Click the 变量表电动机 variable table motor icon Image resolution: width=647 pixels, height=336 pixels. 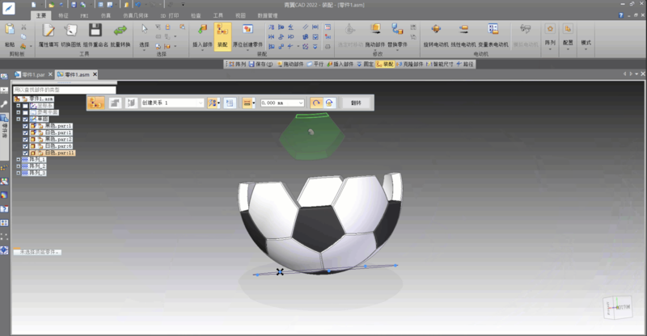point(493,32)
